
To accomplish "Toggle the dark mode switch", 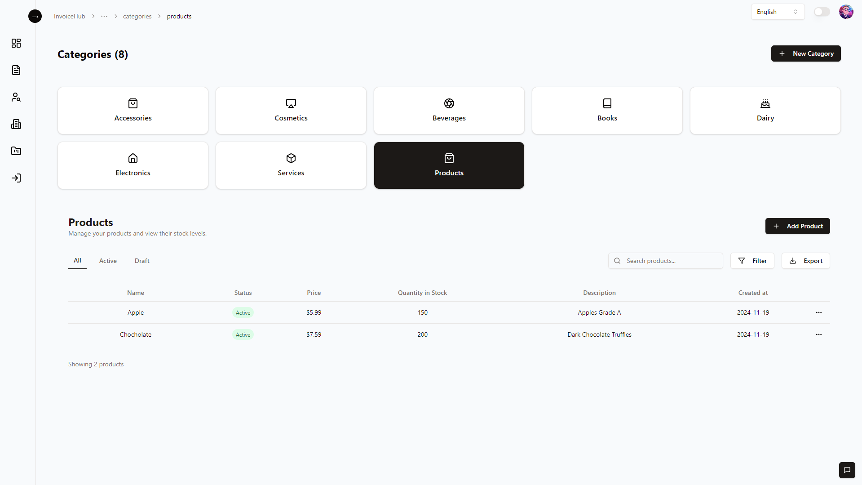I will point(822,12).
